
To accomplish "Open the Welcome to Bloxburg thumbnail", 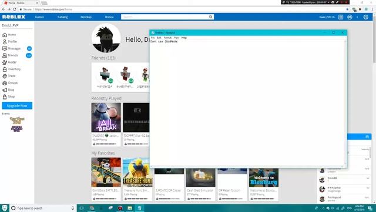I will coord(264,178).
